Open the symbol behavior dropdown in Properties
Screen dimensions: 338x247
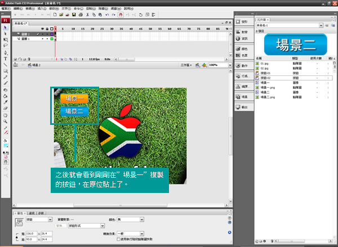pos(39,219)
